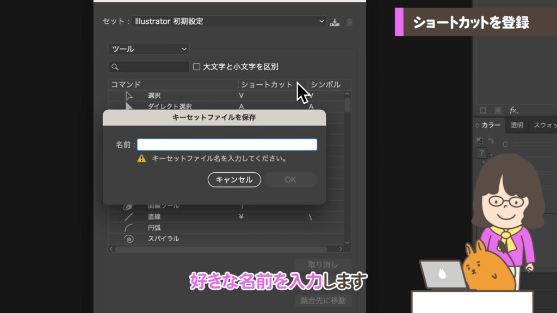Open the ツール category dropdown

(x=147, y=49)
